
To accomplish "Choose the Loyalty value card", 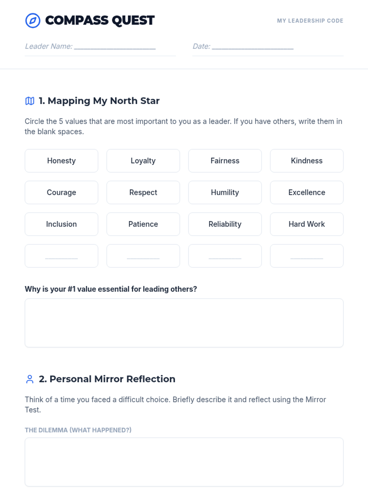I will [x=143, y=161].
